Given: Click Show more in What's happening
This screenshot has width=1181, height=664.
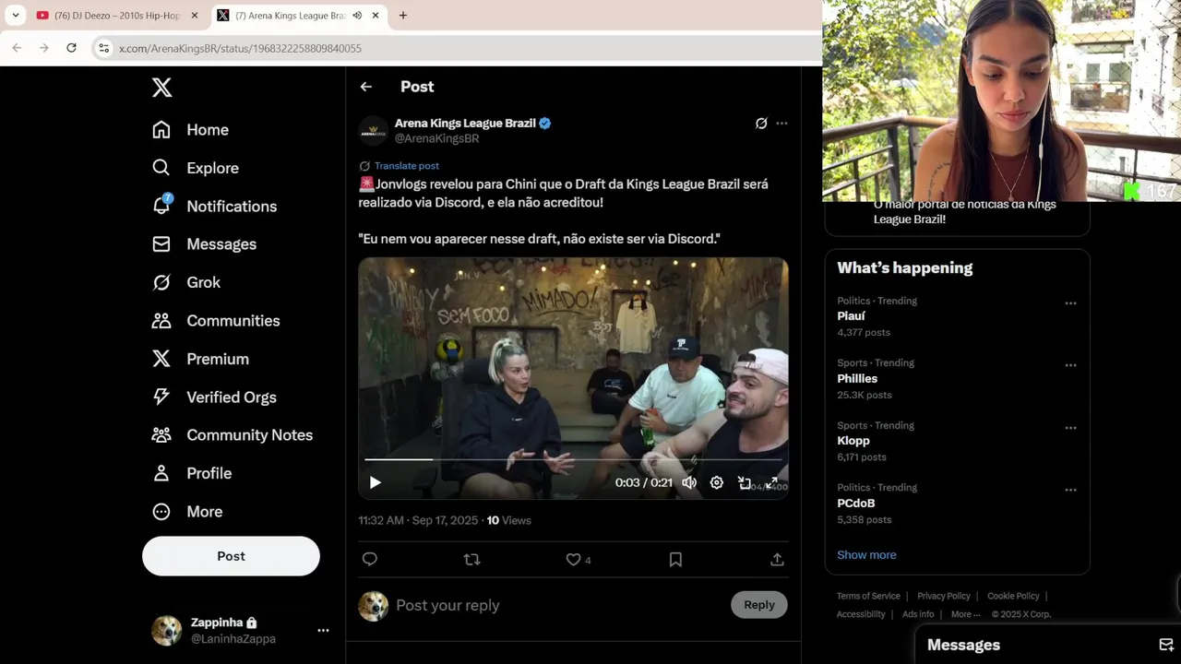Looking at the screenshot, I should coord(866,555).
